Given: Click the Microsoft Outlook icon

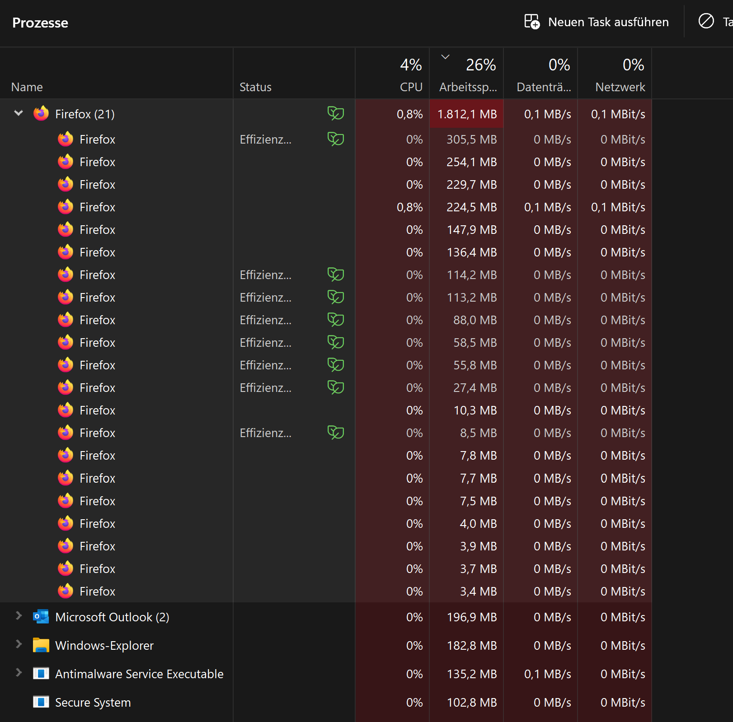Looking at the screenshot, I should [x=41, y=616].
